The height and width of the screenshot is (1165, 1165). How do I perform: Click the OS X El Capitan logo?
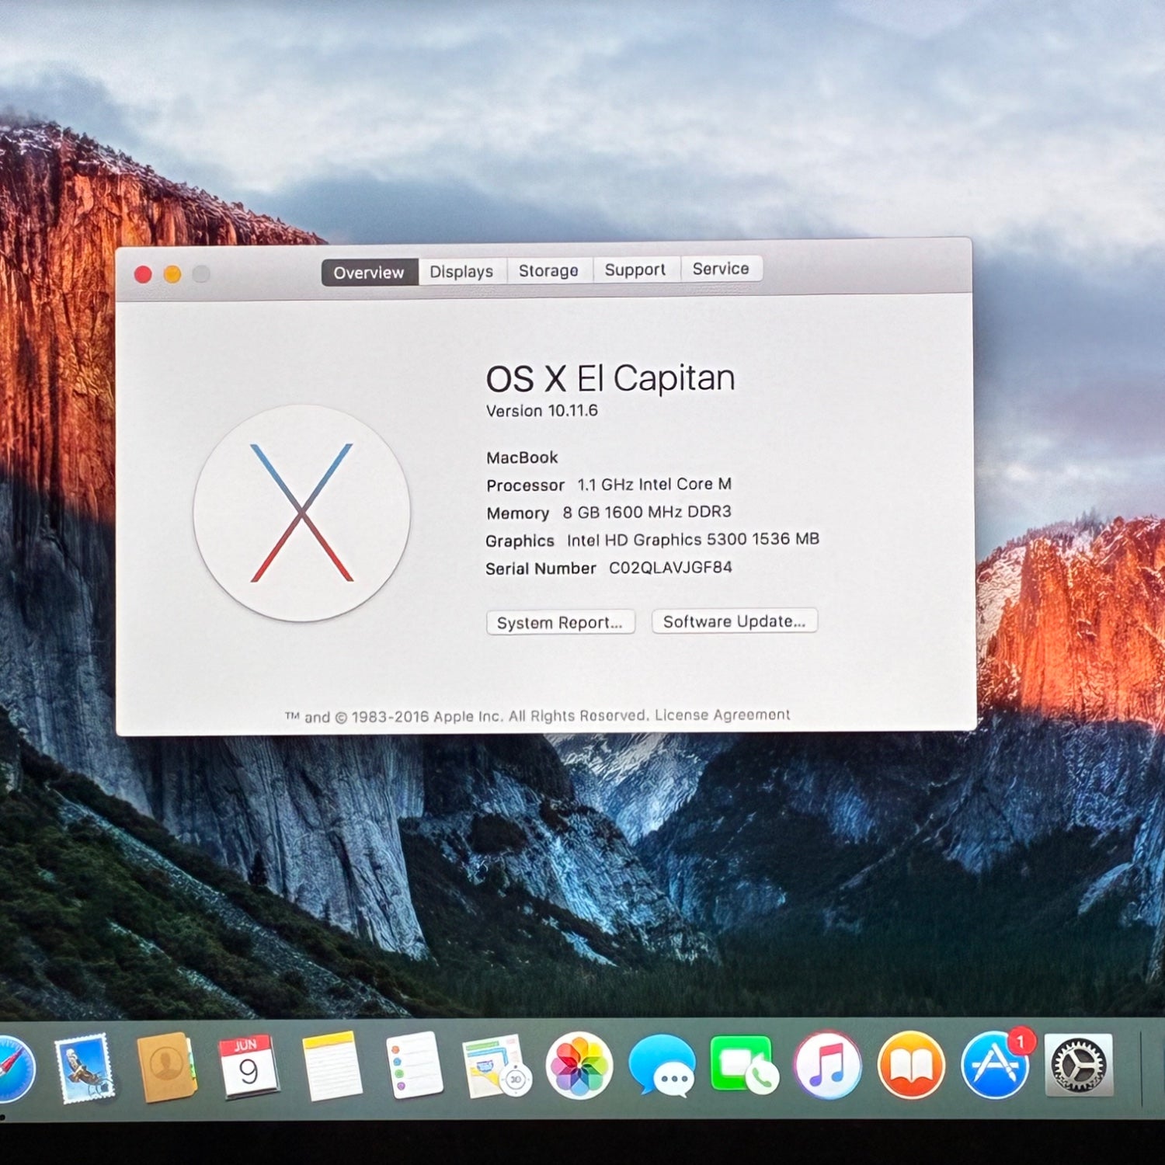302,513
